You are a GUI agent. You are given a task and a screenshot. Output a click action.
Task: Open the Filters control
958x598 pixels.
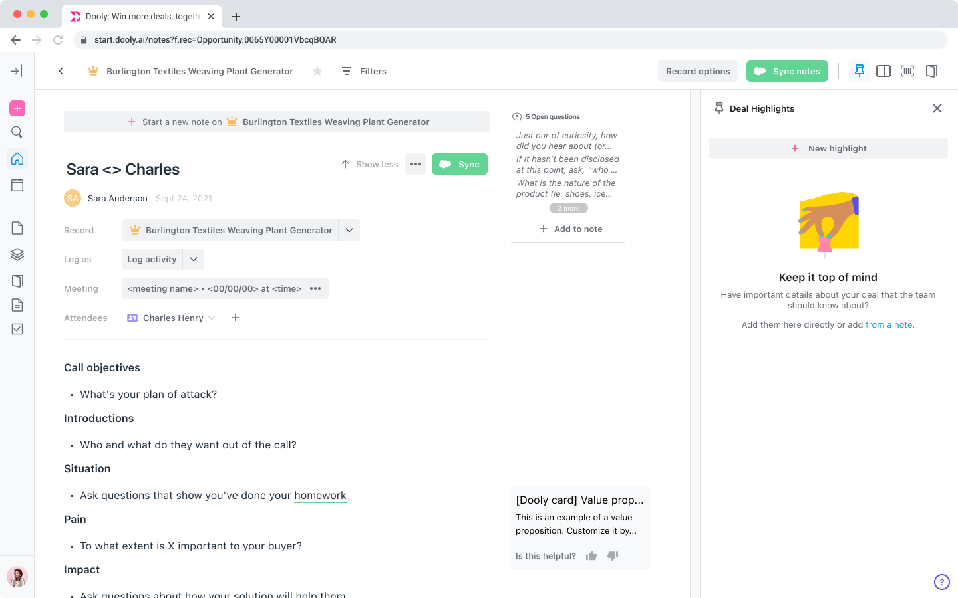(x=364, y=71)
